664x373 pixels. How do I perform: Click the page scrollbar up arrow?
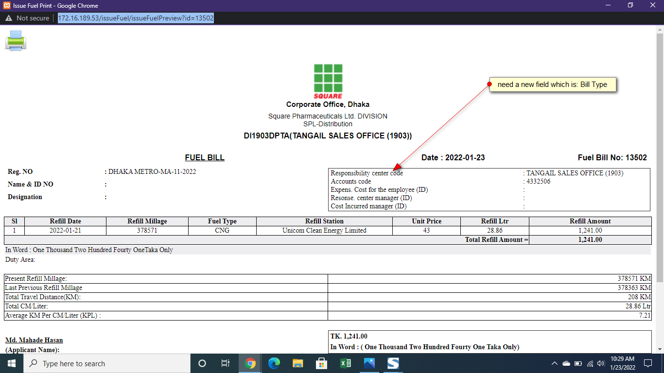pos(660,29)
